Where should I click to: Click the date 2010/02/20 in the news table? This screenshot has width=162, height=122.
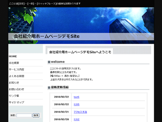pyautogui.click(x=62, y=119)
